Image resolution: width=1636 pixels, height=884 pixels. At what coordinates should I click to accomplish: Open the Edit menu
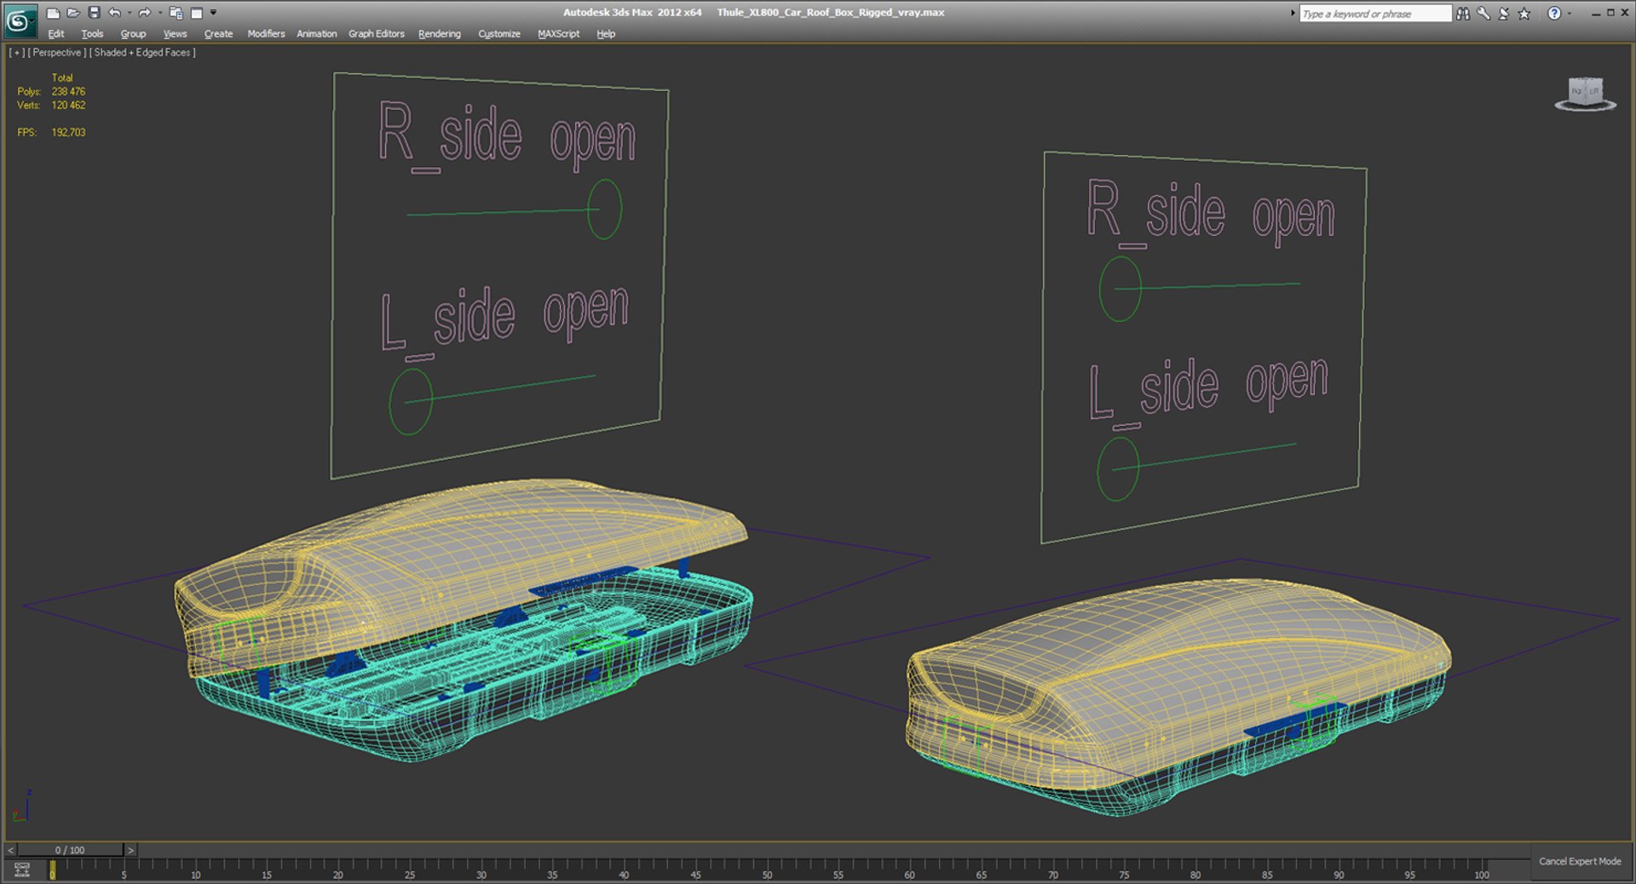(x=56, y=34)
